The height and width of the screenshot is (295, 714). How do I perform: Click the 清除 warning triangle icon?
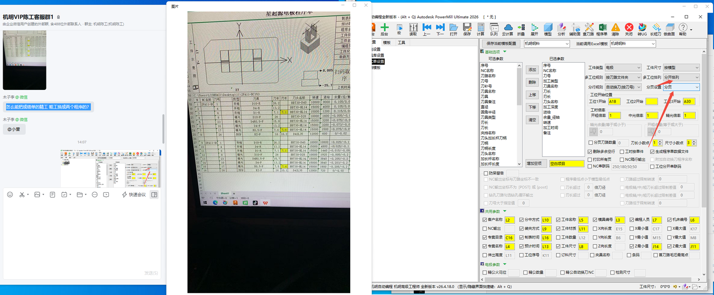click(x=615, y=29)
